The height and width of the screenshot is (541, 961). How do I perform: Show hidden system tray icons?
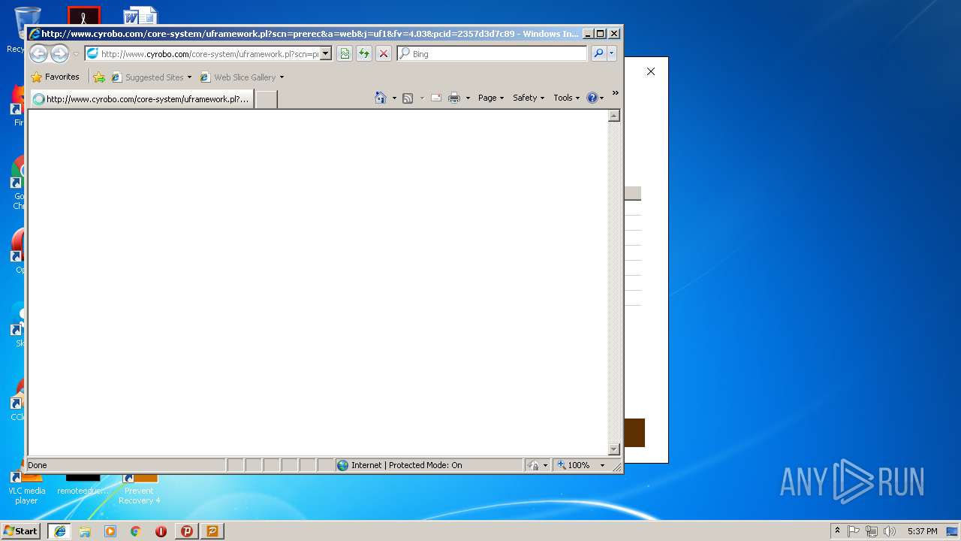[837, 530]
